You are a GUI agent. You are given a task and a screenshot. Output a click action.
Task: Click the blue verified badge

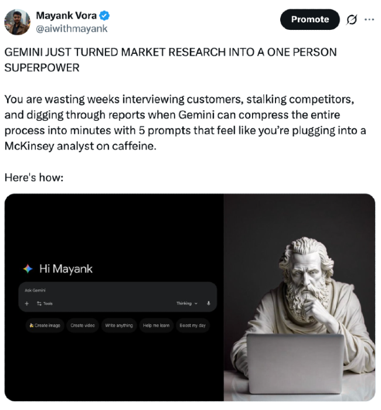point(105,16)
